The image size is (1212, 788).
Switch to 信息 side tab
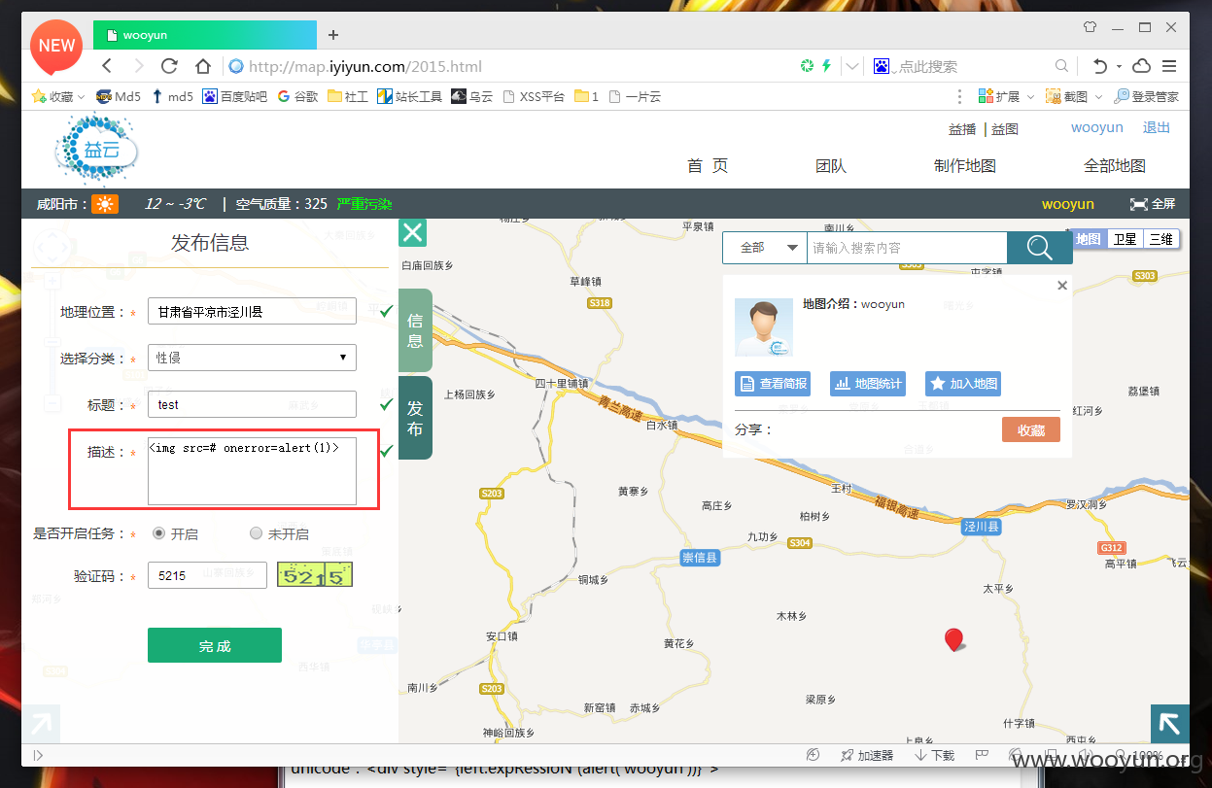pos(415,330)
